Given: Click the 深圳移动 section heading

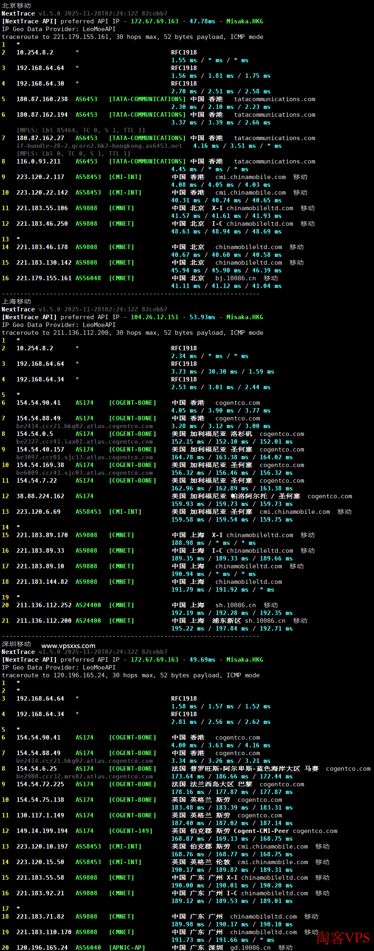Looking at the screenshot, I should point(16,644).
